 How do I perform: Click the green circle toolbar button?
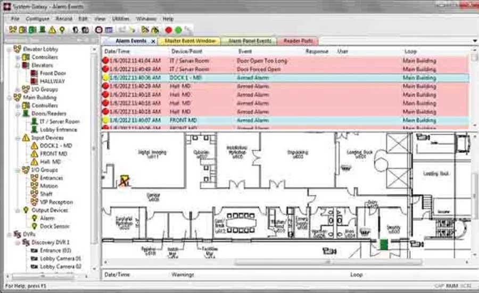(x=178, y=30)
